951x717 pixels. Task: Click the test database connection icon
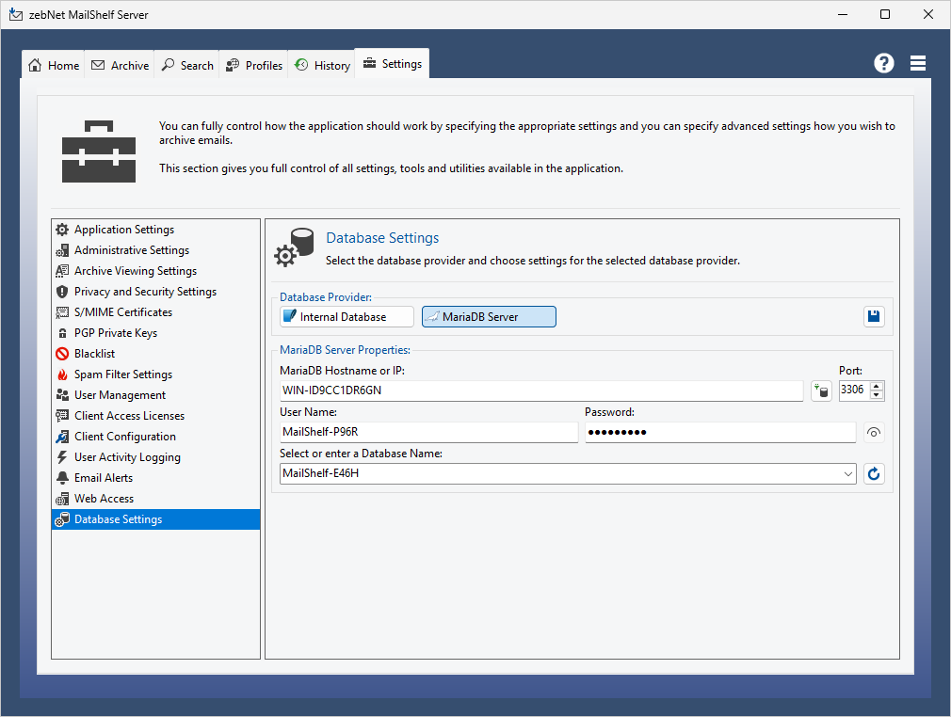click(x=821, y=390)
